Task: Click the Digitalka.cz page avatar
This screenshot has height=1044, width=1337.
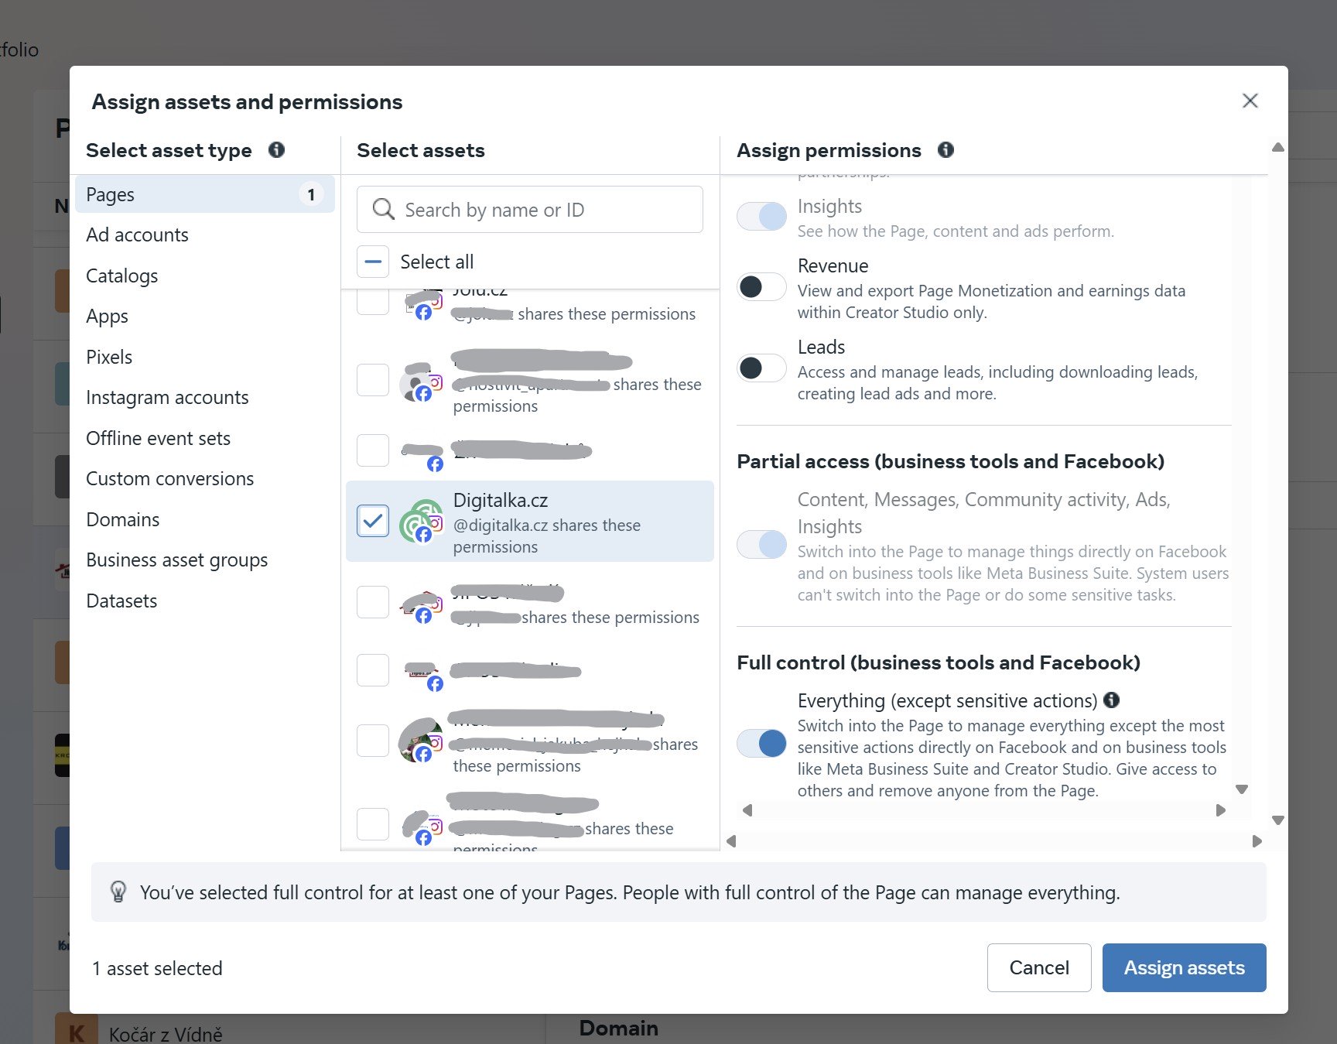Action: coord(420,522)
